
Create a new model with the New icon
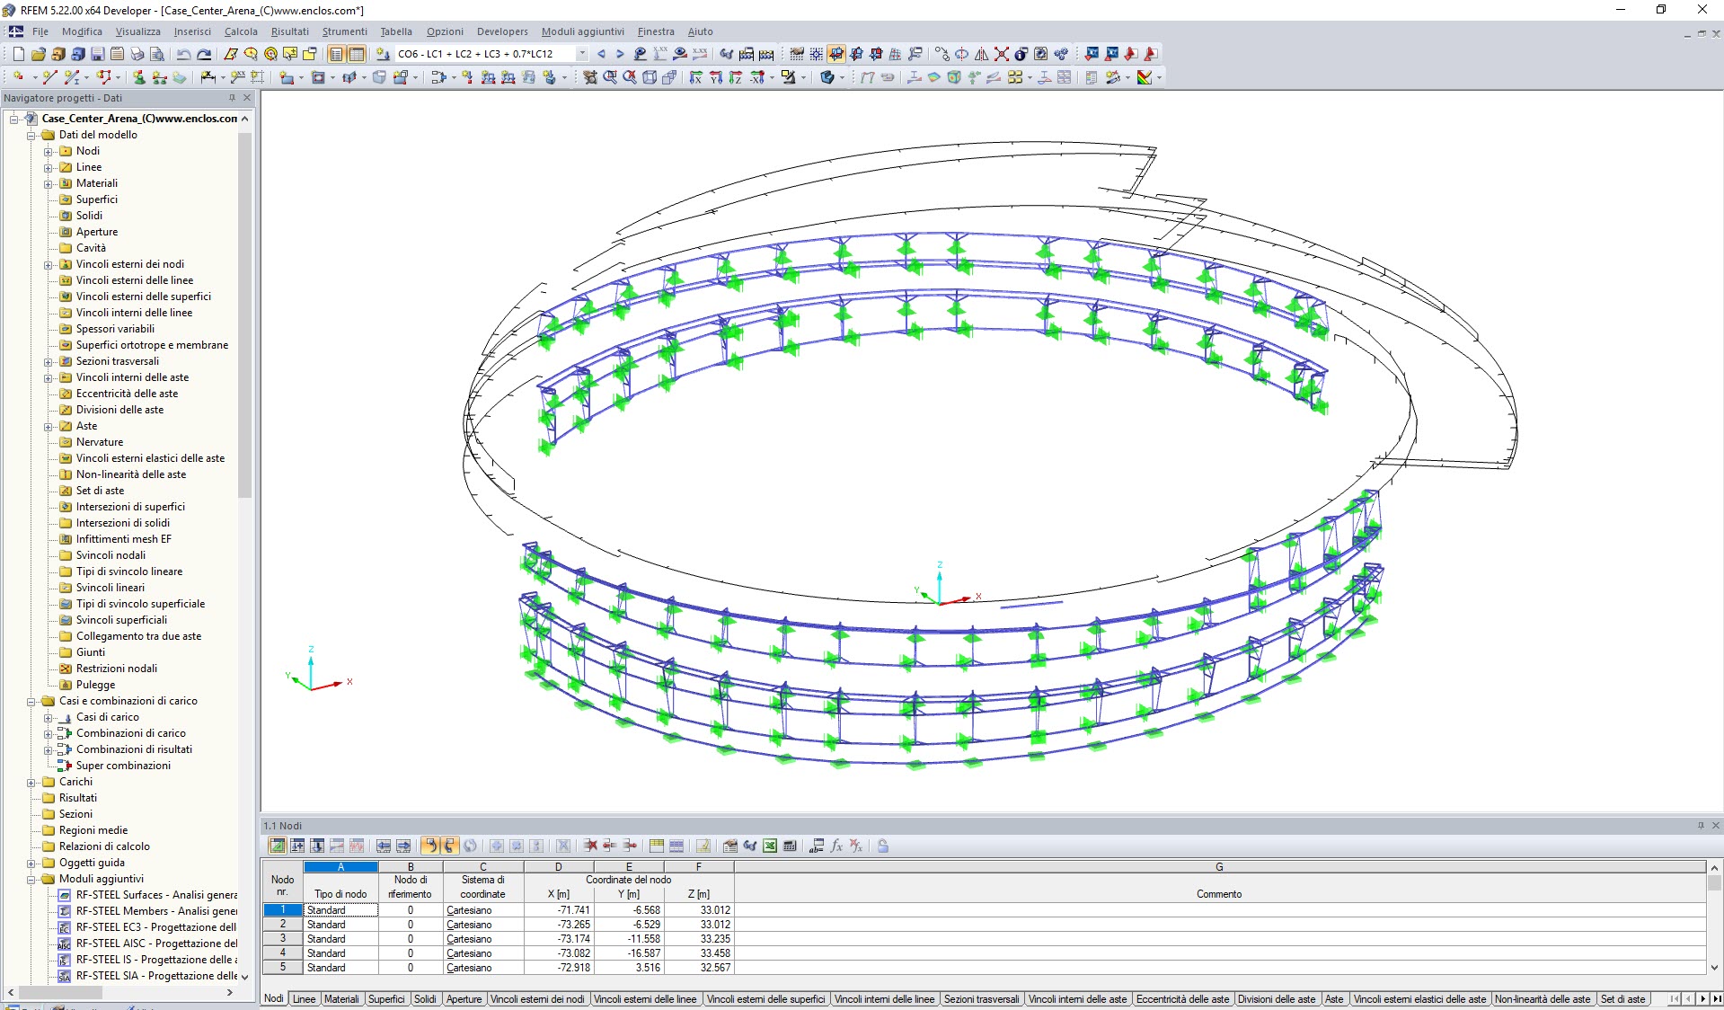coord(18,54)
